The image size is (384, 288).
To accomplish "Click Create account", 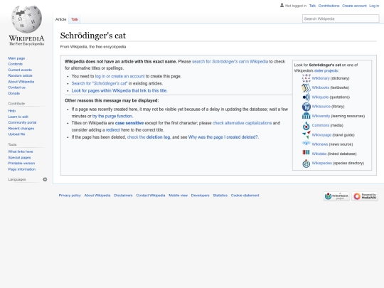I will click(x=354, y=6).
